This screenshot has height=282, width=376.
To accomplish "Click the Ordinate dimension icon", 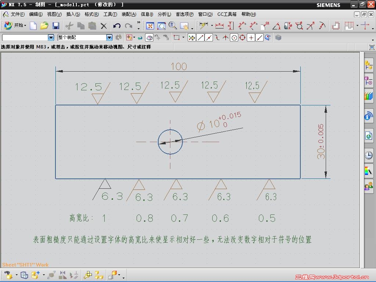I will coord(365,25).
